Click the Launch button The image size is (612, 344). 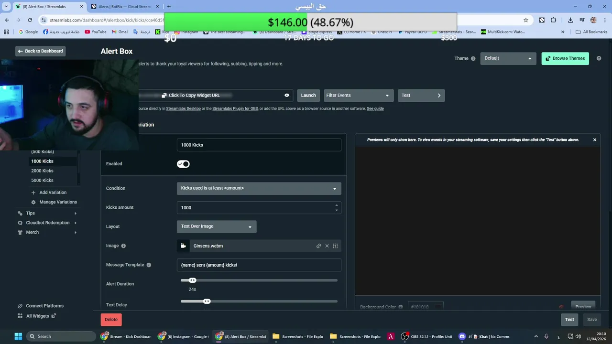pyautogui.click(x=308, y=96)
